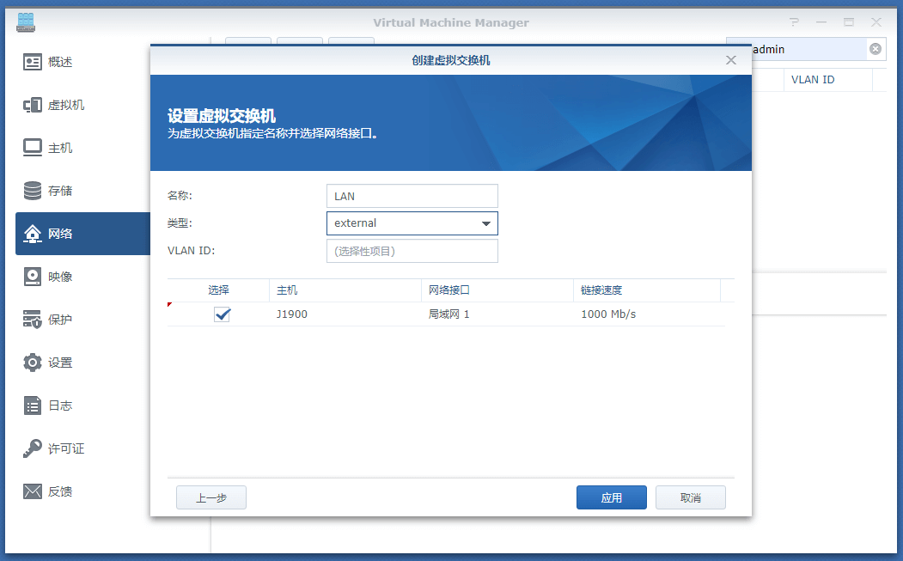Click the VLAN ID optional input field

click(412, 251)
